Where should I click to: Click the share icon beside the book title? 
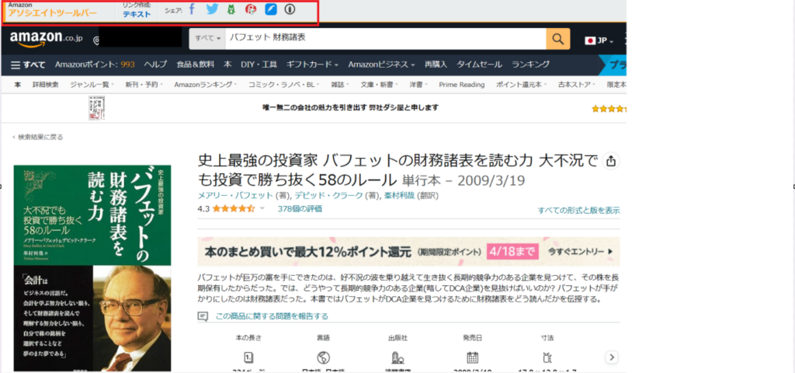tap(611, 161)
